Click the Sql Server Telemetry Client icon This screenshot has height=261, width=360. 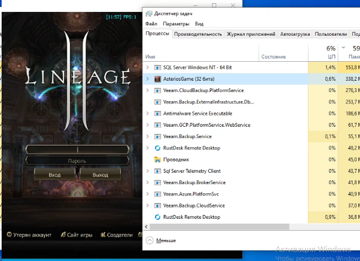(158, 171)
